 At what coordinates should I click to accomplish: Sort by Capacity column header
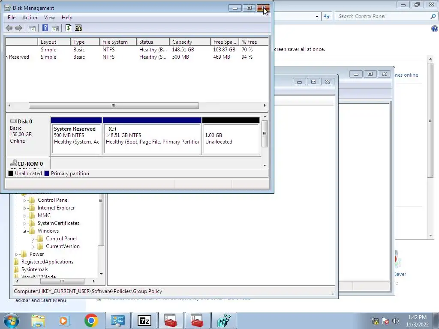coord(190,42)
